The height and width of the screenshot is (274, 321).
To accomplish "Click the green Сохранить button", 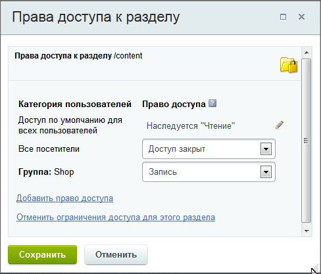I will point(43,254).
